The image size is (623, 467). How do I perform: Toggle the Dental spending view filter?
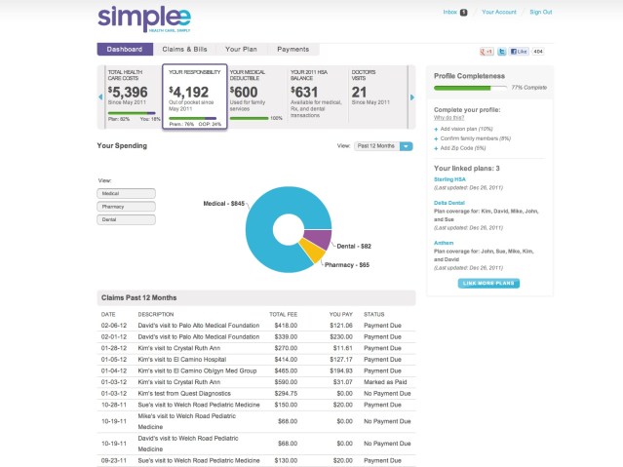pyautogui.click(x=126, y=219)
